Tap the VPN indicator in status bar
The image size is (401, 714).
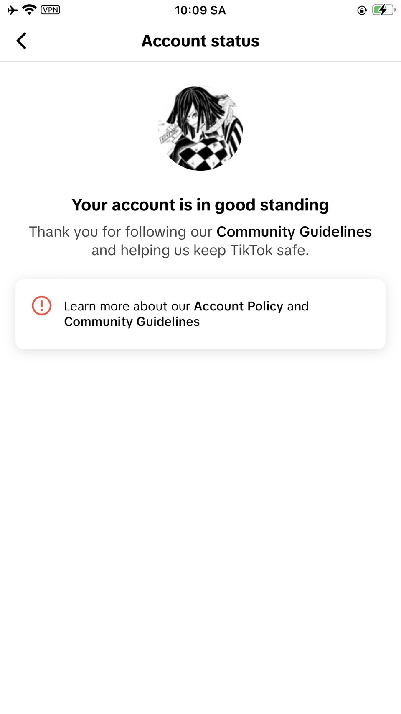click(51, 10)
